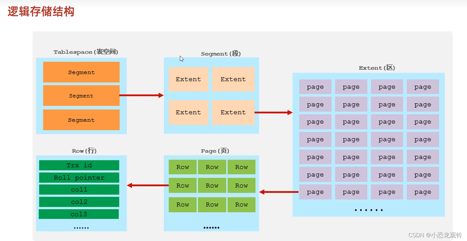Click the col1 green bar

[79, 189]
